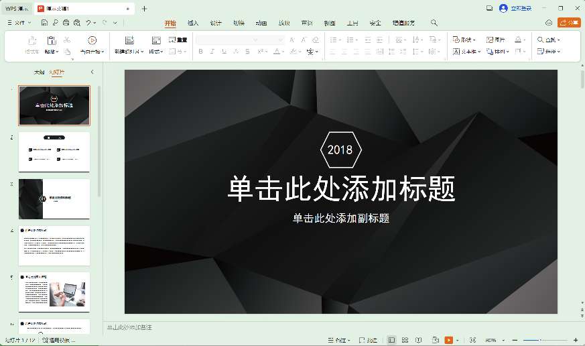The image size is (585, 346).
Task: Open the File (文件) menu
Action: 19,23
